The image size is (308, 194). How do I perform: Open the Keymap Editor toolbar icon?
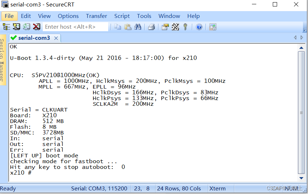coord(175,27)
